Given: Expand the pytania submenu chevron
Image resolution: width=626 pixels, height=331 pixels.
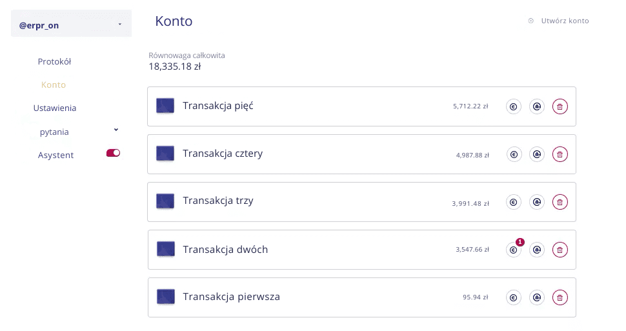Looking at the screenshot, I should point(116,130).
